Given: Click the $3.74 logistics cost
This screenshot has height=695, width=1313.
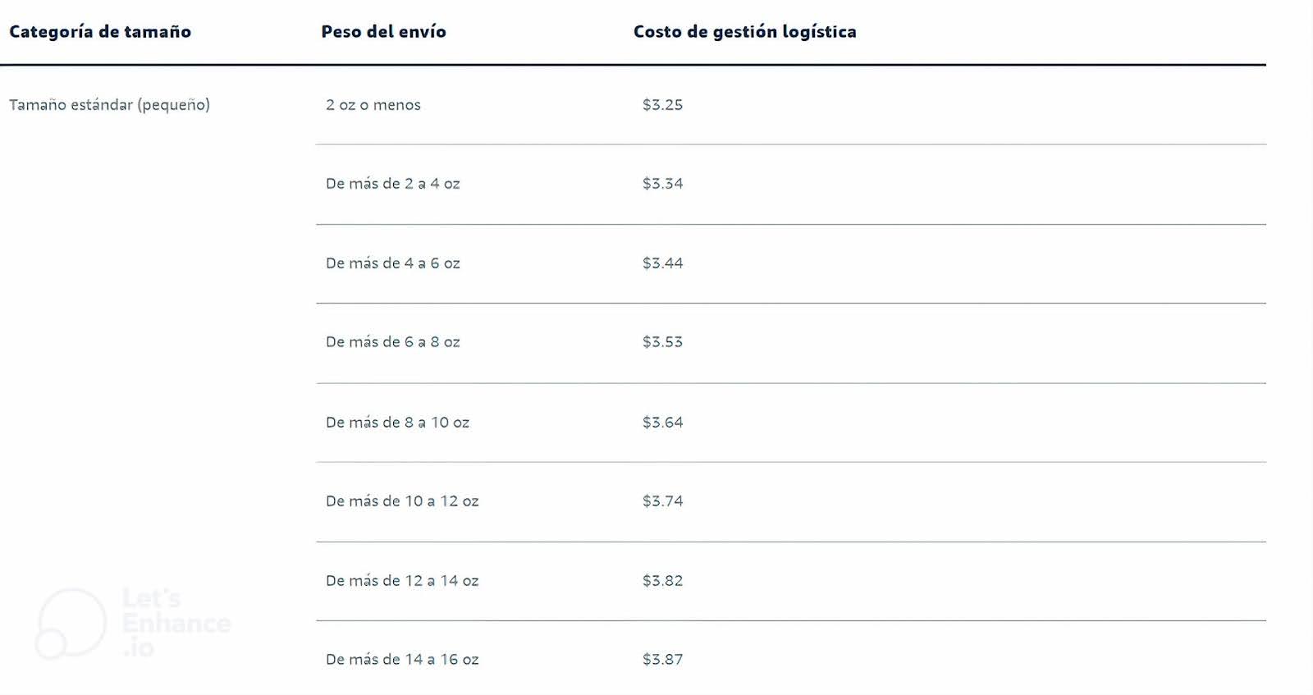Looking at the screenshot, I should click(x=662, y=501).
